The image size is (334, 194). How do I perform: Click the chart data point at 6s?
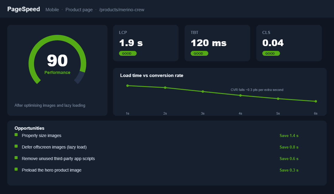[316, 101]
